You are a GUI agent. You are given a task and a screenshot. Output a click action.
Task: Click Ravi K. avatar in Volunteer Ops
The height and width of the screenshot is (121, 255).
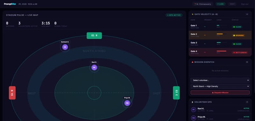193,110
